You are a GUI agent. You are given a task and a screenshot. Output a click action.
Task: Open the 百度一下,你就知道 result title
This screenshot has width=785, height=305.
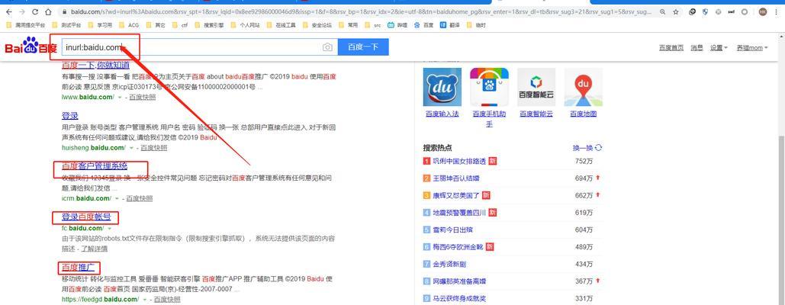[x=95, y=65]
